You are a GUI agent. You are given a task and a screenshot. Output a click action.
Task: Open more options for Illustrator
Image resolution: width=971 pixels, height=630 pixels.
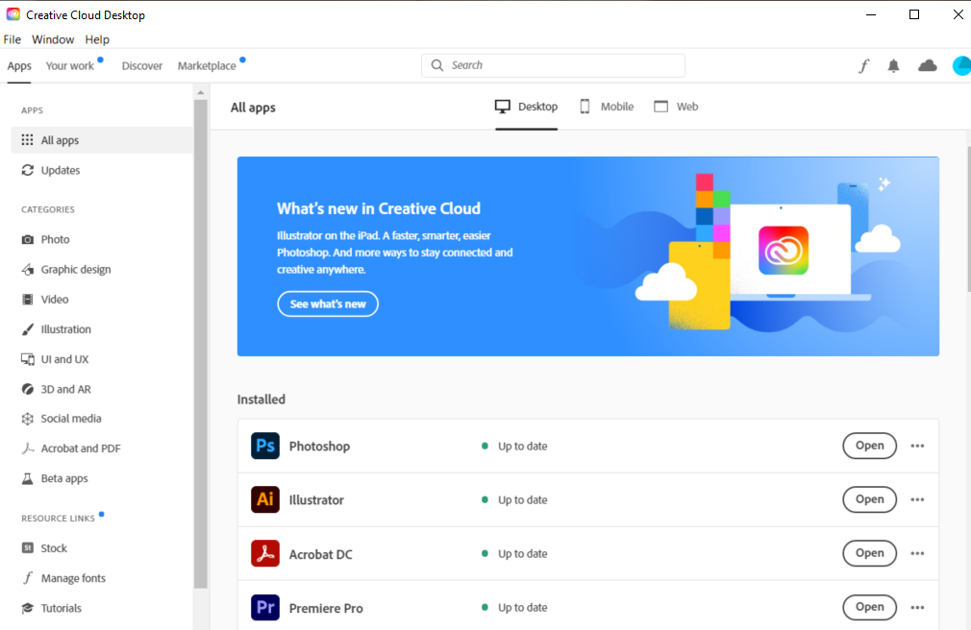tap(917, 499)
